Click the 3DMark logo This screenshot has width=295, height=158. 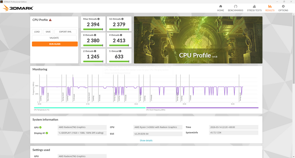pyautogui.click(x=18, y=8)
